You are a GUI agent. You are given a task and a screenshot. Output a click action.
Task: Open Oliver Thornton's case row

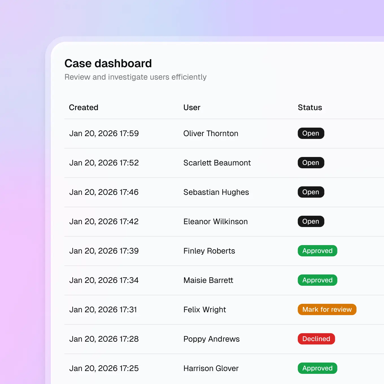[x=211, y=134]
